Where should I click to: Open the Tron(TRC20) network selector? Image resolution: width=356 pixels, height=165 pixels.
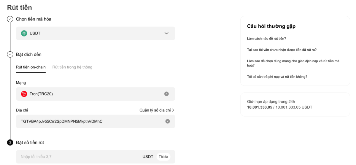click(96, 94)
